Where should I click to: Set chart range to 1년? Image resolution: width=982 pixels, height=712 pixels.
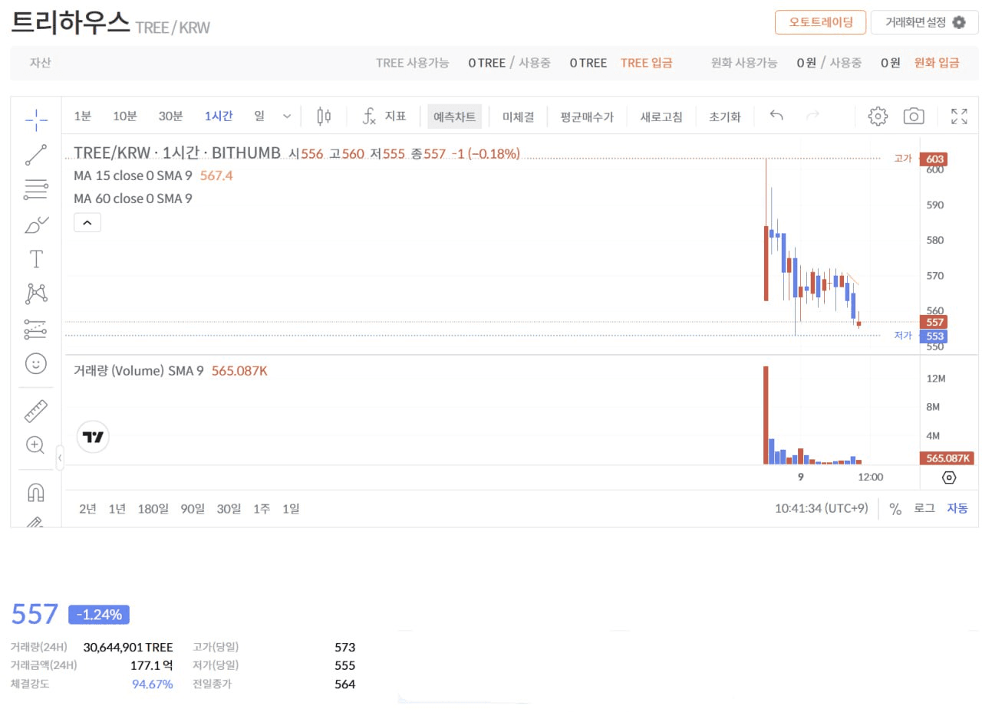click(x=117, y=508)
